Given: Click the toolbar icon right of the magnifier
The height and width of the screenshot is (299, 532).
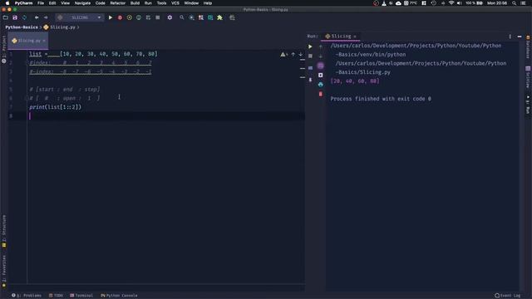Looking at the screenshot, I should [191, 17].
